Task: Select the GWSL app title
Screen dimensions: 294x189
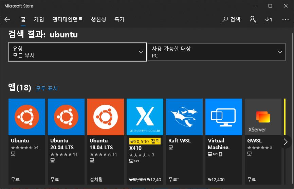Action: (x=254, y=141)
